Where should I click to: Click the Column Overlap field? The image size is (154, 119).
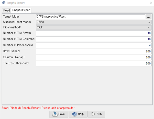[94, 57]
